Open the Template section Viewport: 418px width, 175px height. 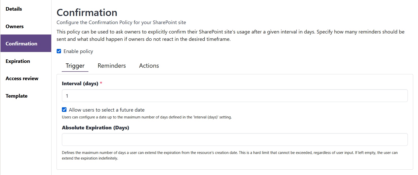click(x=16, y=96)
